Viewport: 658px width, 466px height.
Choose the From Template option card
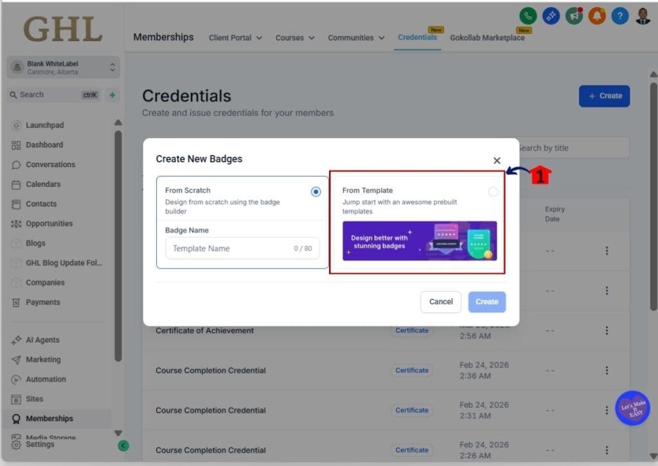click(x=417, y=222)
